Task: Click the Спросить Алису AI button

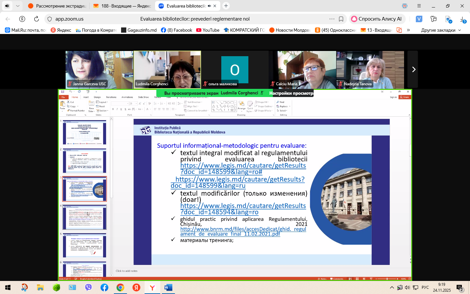Action: click(377, 19)
